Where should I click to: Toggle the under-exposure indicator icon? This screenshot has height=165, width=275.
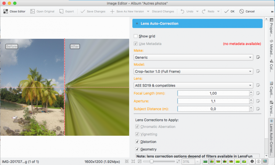pyautogui.click(x=252, y=161)
